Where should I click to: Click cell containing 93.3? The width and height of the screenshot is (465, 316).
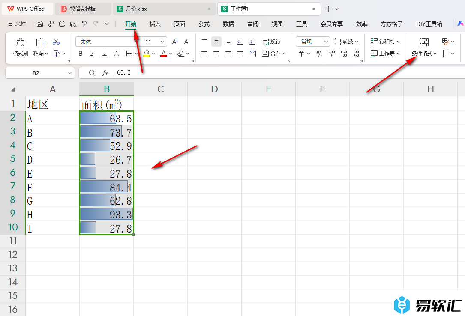click(x=106, y=214)
